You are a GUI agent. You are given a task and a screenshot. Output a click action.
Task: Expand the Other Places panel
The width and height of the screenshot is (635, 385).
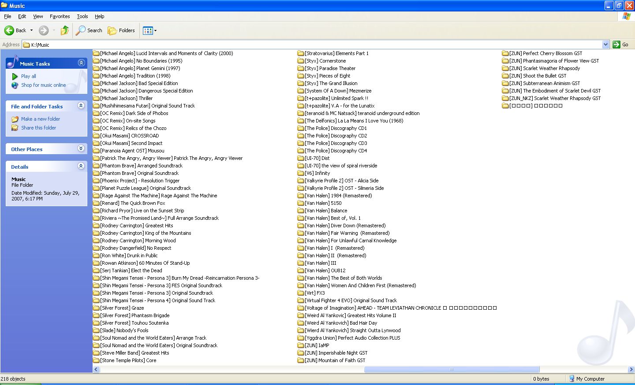[81, 148]
